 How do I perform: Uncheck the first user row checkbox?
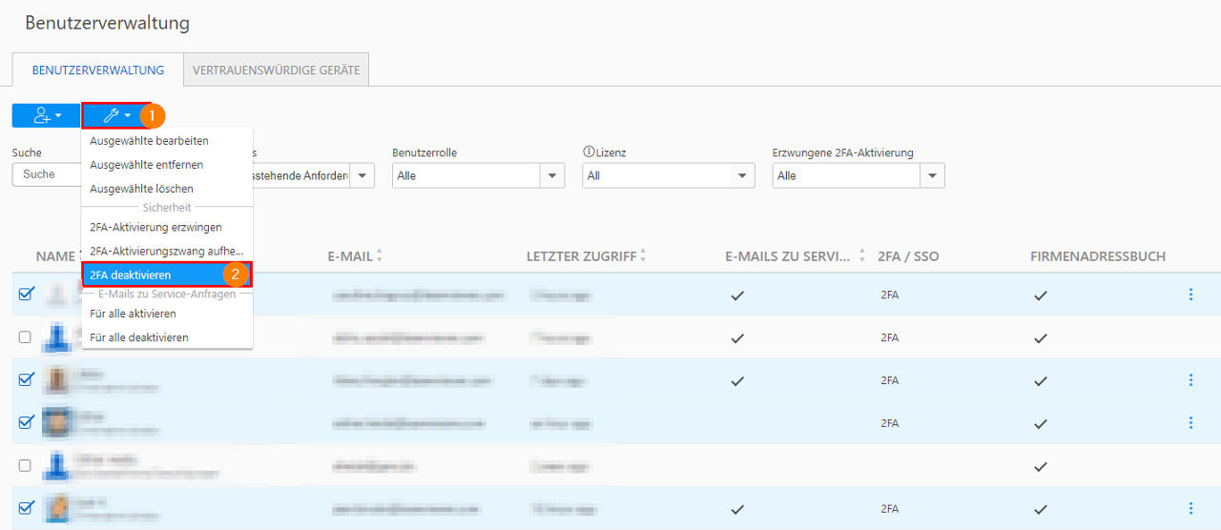click(x=26, y=295)
